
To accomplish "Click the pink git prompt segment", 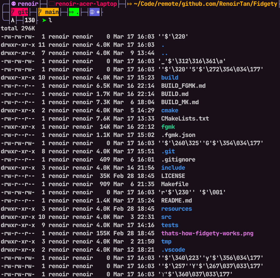I will 19,12.
